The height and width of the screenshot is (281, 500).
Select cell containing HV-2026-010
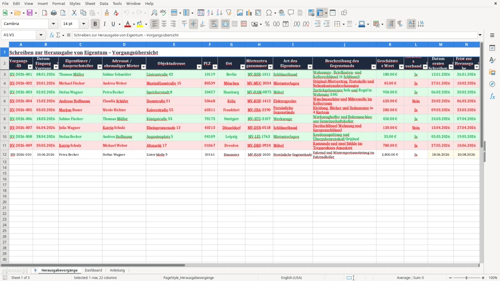[21, 154]
